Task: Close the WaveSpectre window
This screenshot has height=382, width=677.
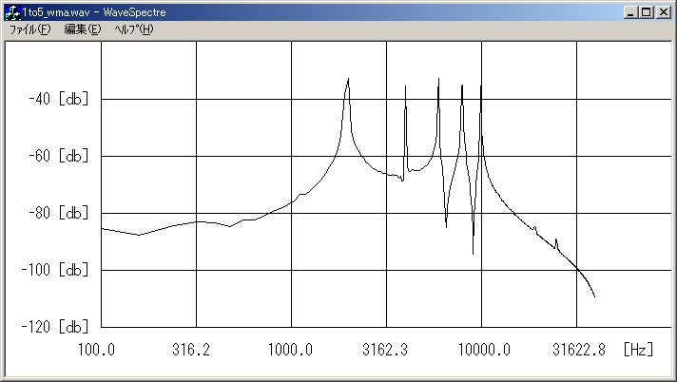Action: click(x=663, y=12)
